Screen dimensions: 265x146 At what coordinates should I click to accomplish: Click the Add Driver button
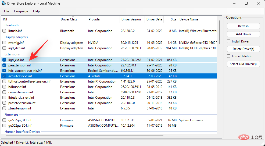pyautogui.click(x=243, y=34)
